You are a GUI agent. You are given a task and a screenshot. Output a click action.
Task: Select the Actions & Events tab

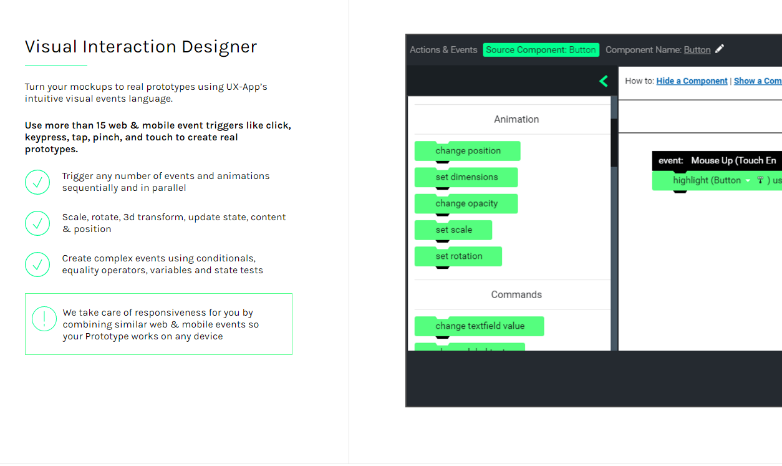click(x=443, y=50)
